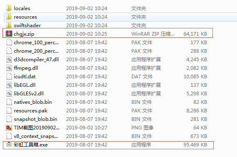Select the file name chrome_100_perc...
This screenshot has height=157, width=237.
[36, 43]
